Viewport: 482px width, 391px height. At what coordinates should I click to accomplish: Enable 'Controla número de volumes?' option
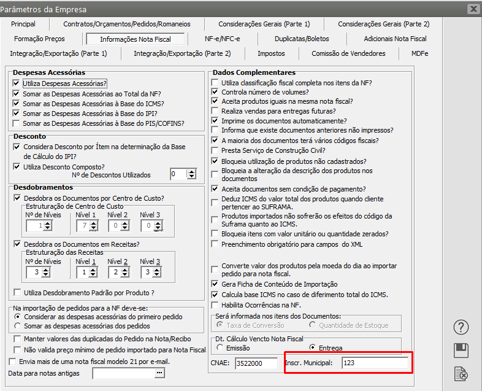click(214, 92)
